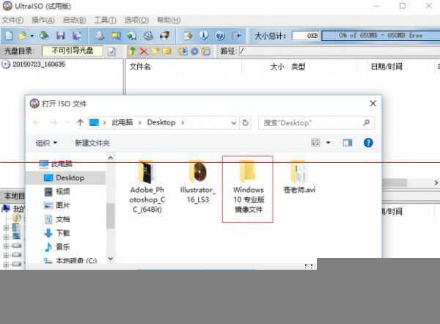Click the green Up folder arrow icon

[133, 51]
